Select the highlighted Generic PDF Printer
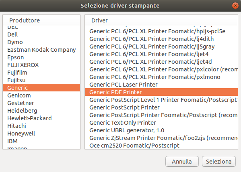The image size is (241, 172). pyautogui.click(x=161, y=92)
